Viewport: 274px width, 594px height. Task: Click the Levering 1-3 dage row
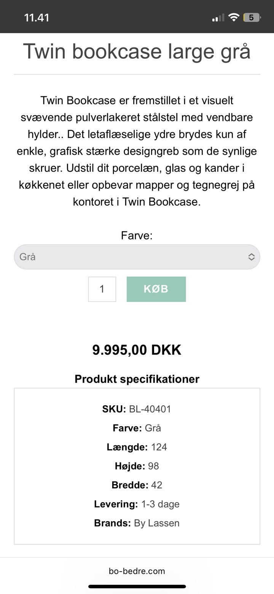pyautogui.click(x=137, y=504)
